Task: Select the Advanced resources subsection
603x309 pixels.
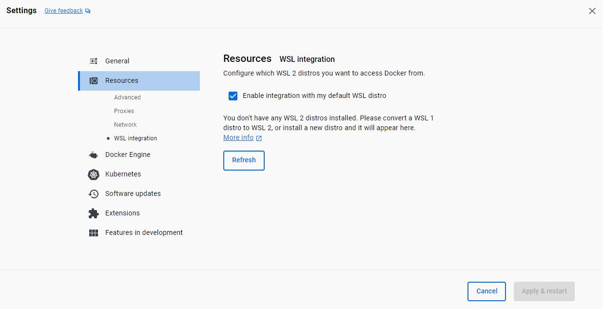Action: click(x=127, y=97)
